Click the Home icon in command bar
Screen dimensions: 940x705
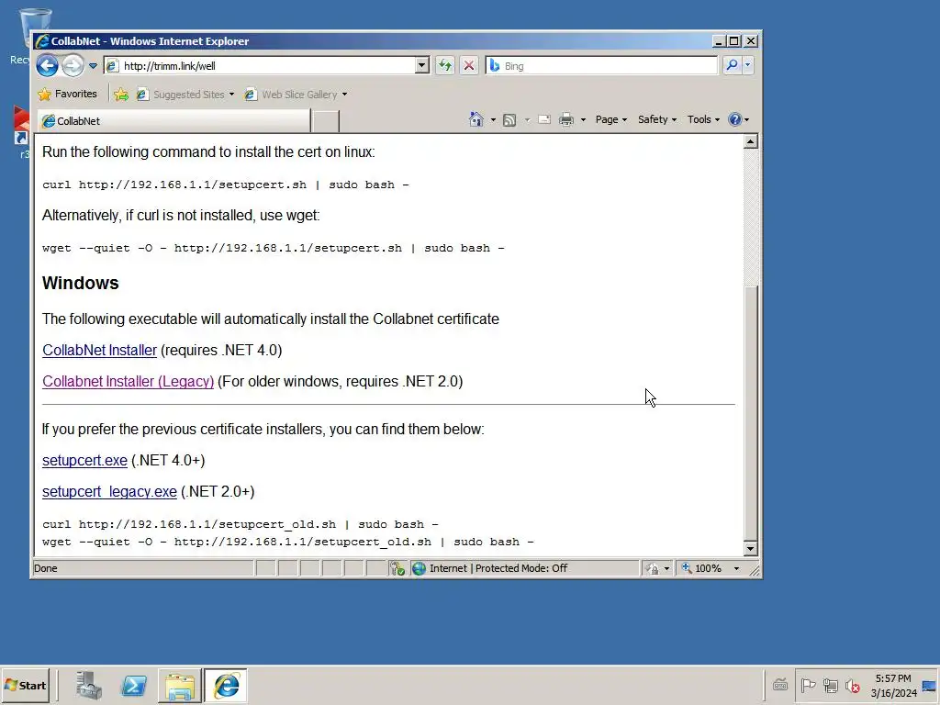(x=476, y=119)
